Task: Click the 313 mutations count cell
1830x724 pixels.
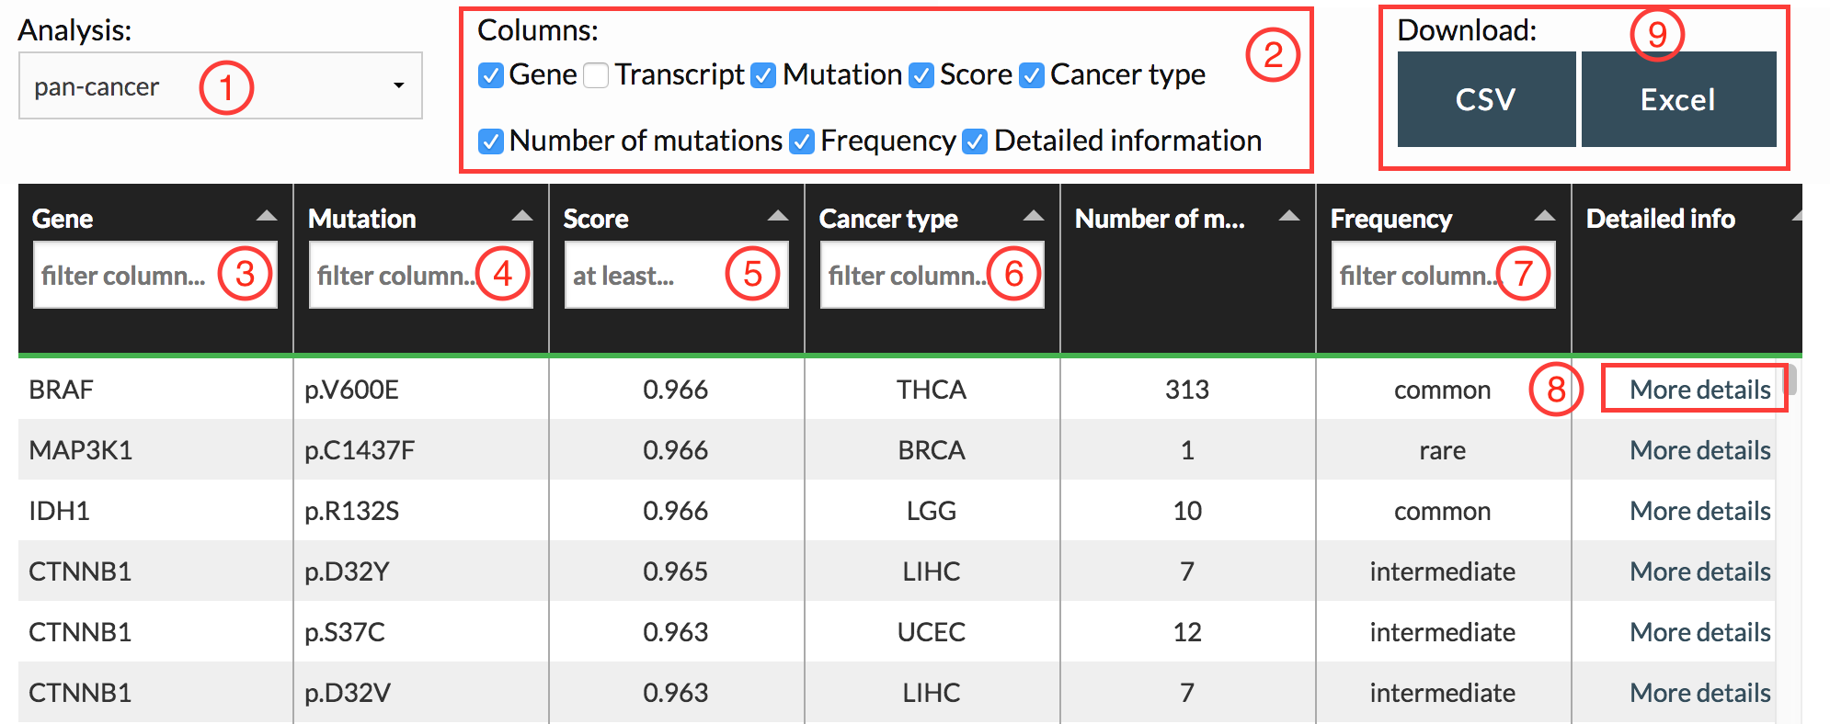Action: (x=1188, y=390)
